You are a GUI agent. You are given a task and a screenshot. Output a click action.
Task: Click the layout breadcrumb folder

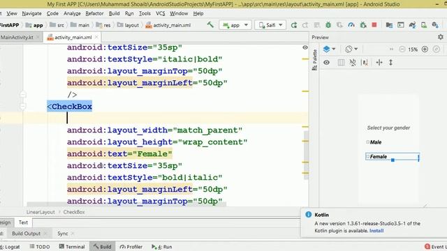pos(128,25)
